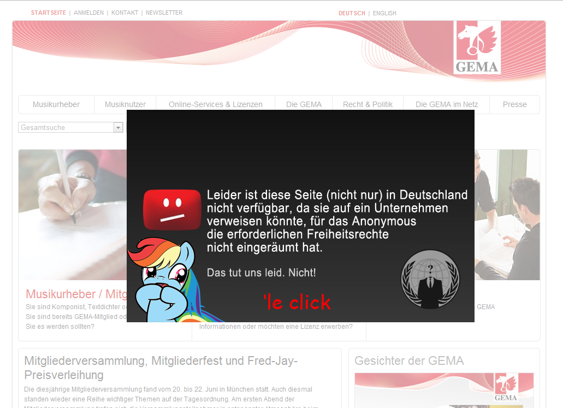This screenshot has width=563, height=408.
Task: Click the line 'die erforderlichen Freiheitsrechte'
Action: coord(298,234)
